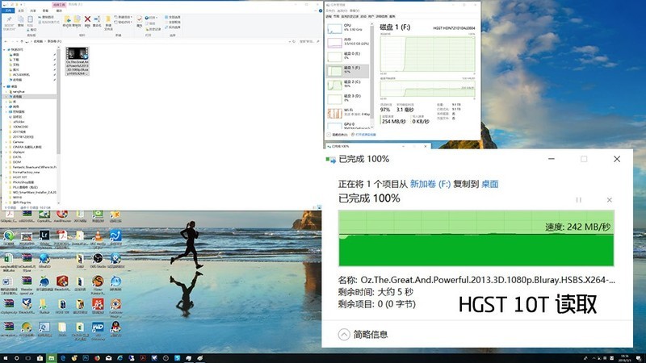Collapse details with the 简略信息 chevron
Viewport: 646px width, 363px height.
pos(344,335)
